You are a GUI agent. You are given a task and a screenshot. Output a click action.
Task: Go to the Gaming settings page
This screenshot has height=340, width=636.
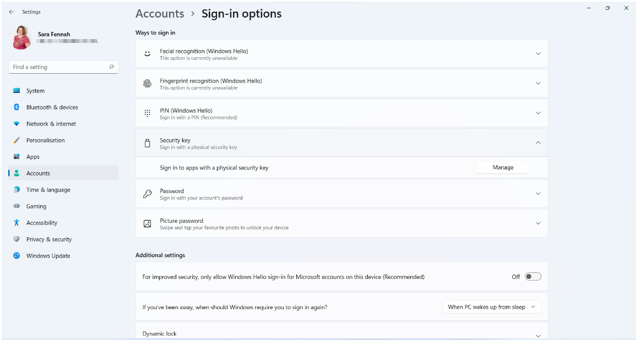pyautogui.click(x=36, y=206)
